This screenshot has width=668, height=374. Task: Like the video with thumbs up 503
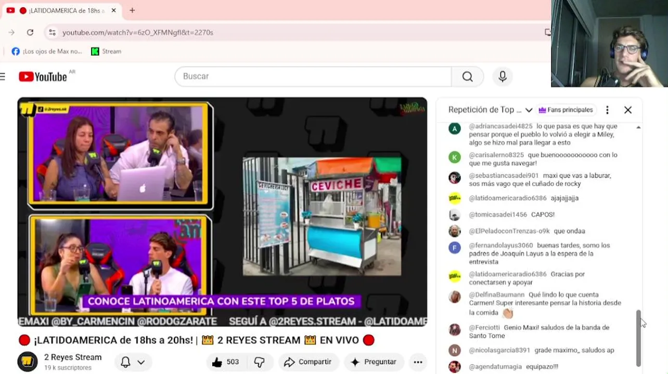[226, 362]
